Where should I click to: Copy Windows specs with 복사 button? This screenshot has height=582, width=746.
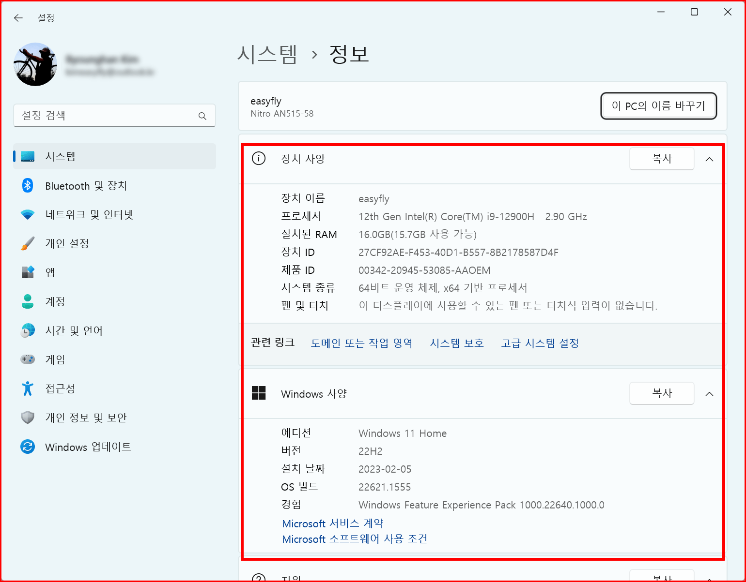click(662, 393)
